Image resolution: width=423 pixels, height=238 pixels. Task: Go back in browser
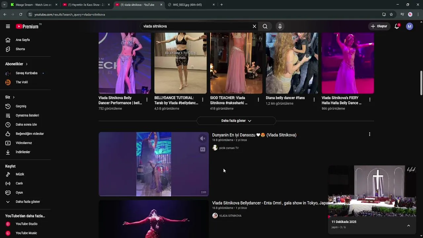pyautogui.click(x=5, y=15)
